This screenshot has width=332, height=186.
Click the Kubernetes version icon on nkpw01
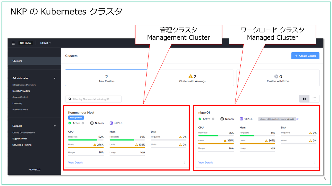click(x=241, y=119)
